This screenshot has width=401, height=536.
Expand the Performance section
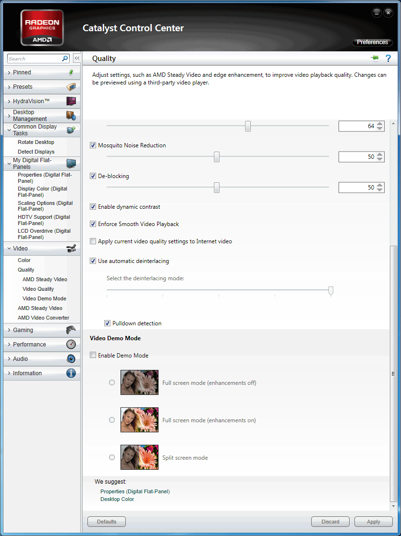(9, 344)
